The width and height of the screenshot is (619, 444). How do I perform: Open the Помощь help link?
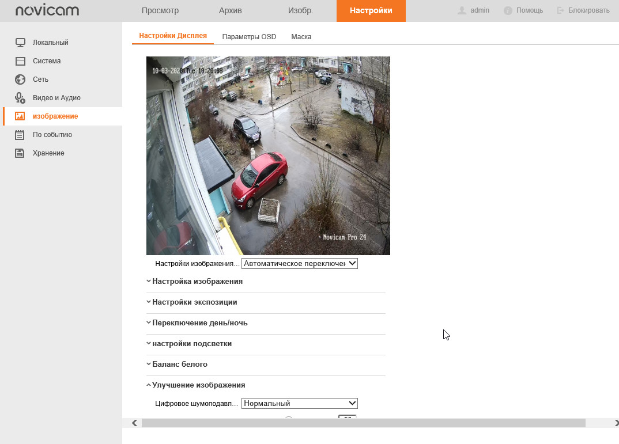tap(530, 10)
